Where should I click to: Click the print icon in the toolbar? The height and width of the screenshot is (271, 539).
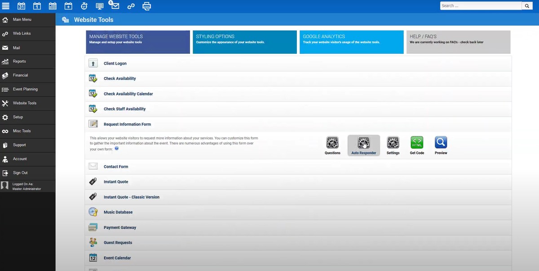(147, 6)
